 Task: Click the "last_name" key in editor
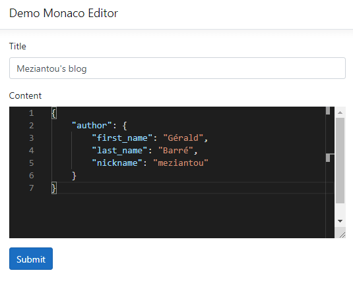click(x=119, y=150)
